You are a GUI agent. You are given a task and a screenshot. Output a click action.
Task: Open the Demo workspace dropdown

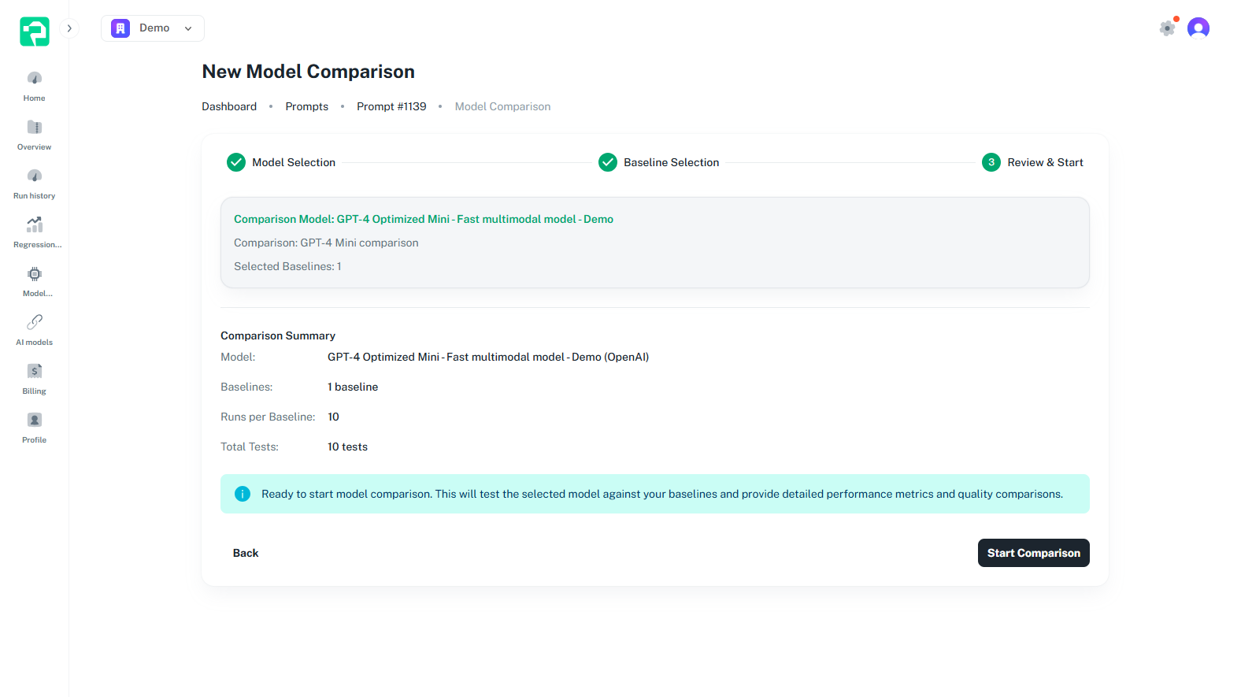153,28
